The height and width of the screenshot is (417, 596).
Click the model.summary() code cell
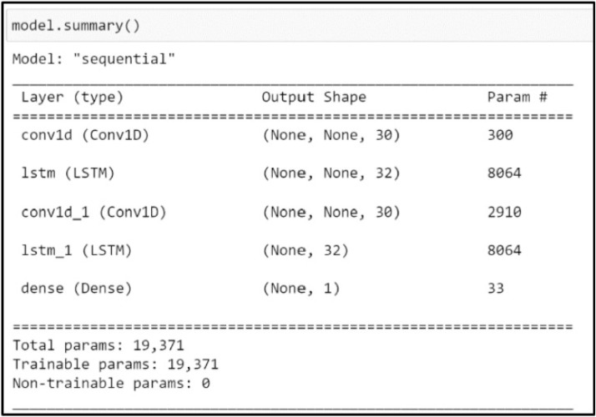(x=300, y=26)
